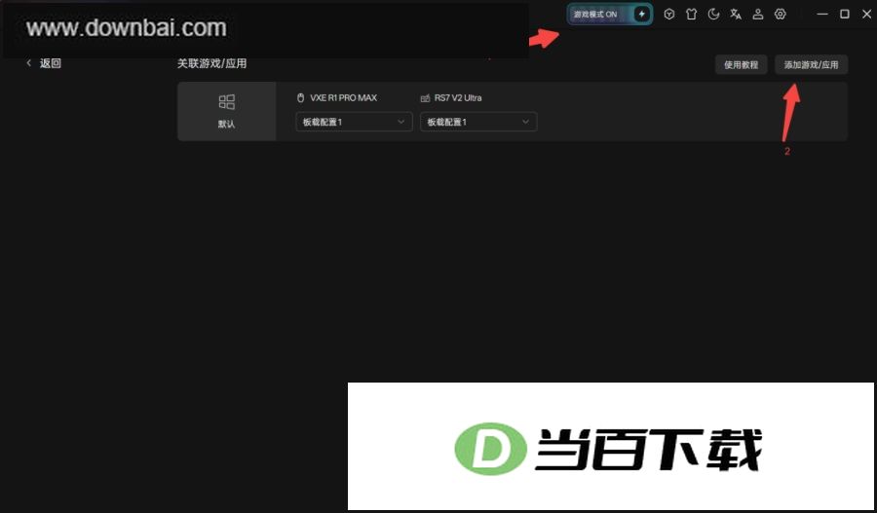Click the 关联游戏/应用 heading
Viewport: 877px width, 513px height.
point(212,63)
